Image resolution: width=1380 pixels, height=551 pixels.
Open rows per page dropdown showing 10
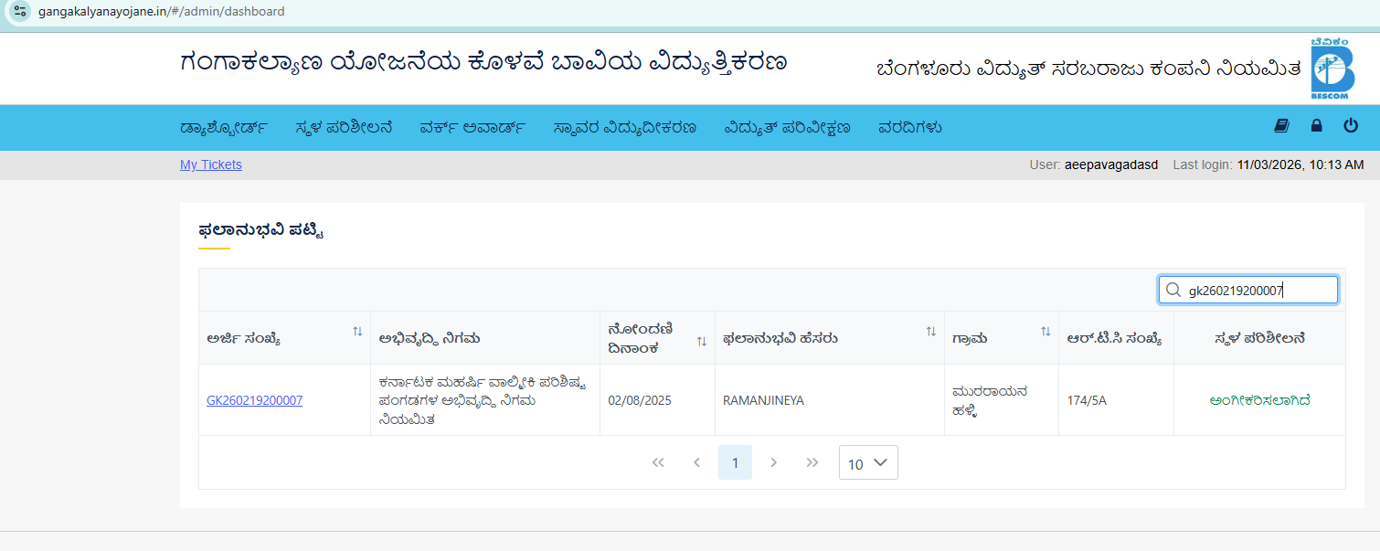(868, 462)
